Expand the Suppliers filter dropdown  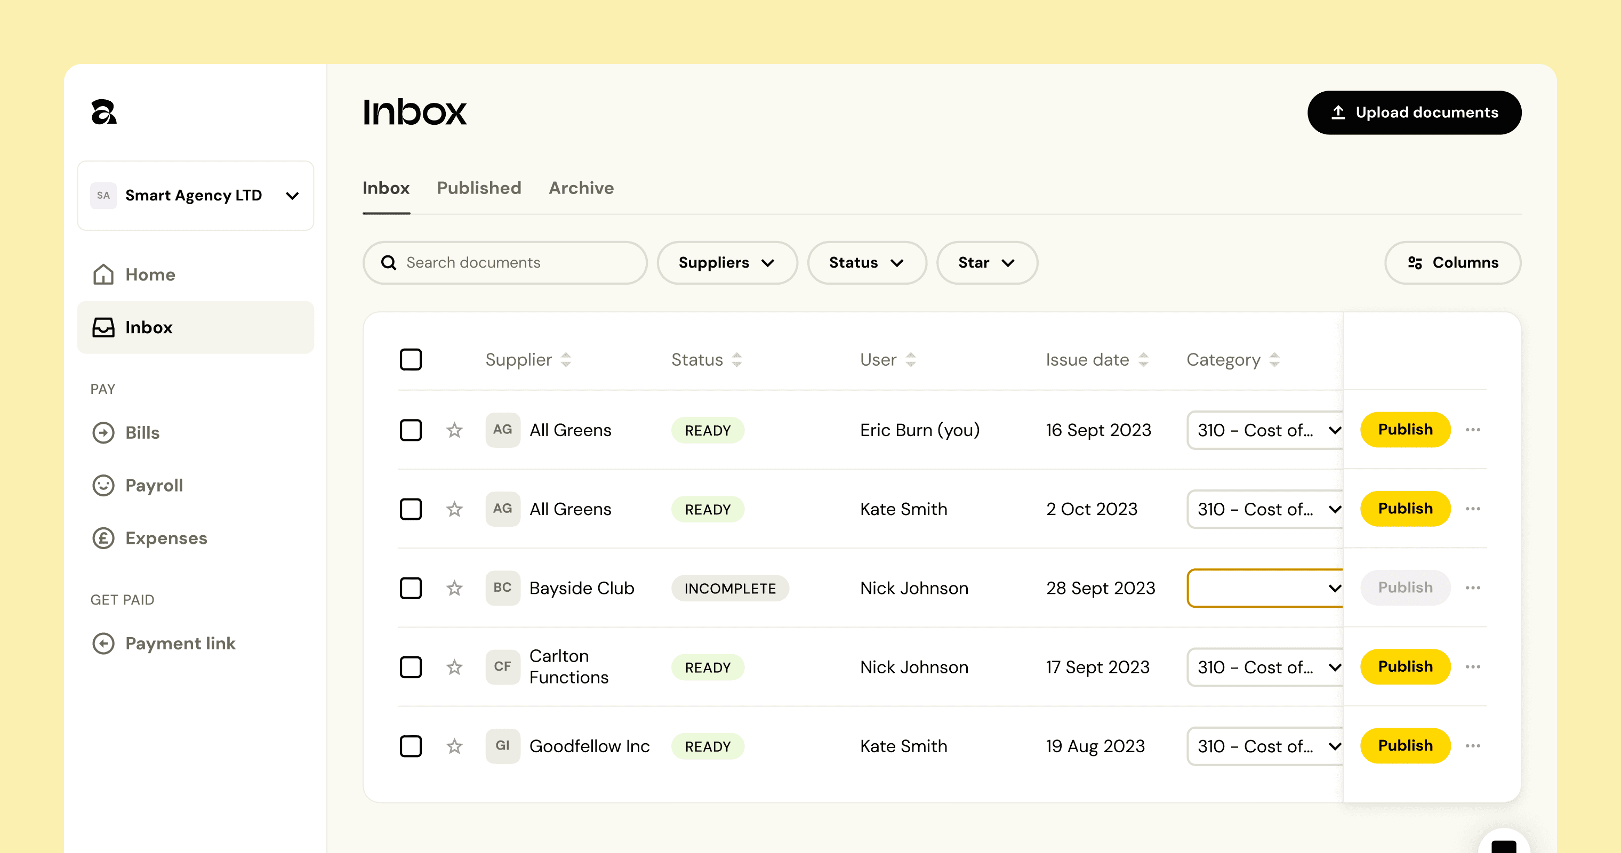pos(726,263)
